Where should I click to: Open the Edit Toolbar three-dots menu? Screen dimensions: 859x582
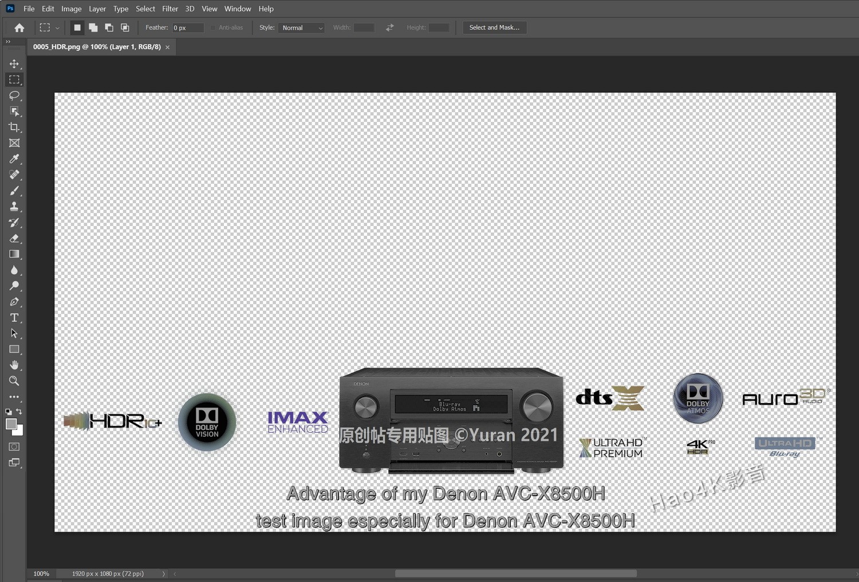14,397
